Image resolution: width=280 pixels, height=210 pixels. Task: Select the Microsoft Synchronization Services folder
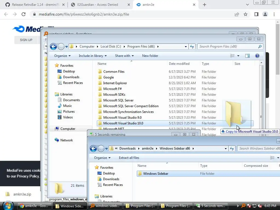pos(129,112)
